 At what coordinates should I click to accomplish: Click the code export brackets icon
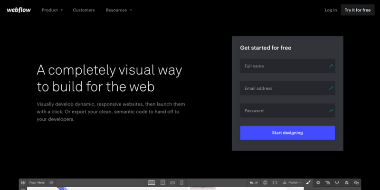point(275,182)
